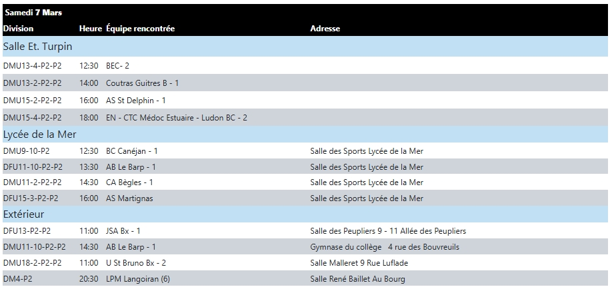
Task: Select the "Salle Et. Turpin" section heading
Action: [37, 47]
